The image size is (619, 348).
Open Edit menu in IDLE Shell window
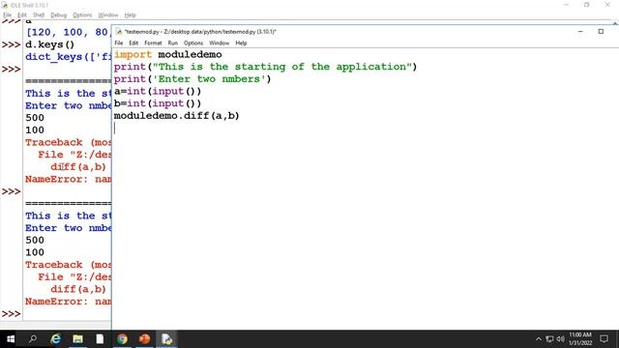[x=22, y=15]
